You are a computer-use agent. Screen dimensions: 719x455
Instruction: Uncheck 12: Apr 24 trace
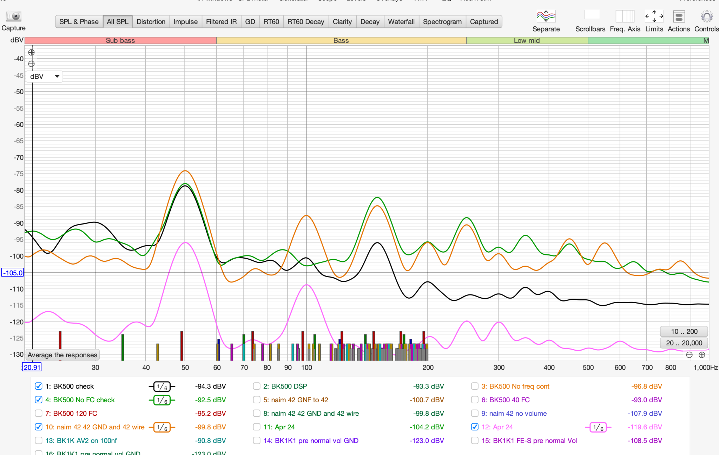(x=475, y=427)
